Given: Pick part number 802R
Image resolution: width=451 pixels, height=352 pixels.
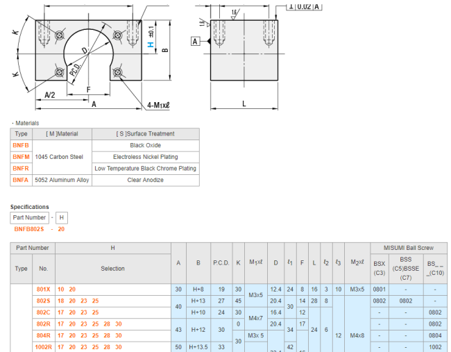Looking at the screenshot, I should click(x=43, y=324).
